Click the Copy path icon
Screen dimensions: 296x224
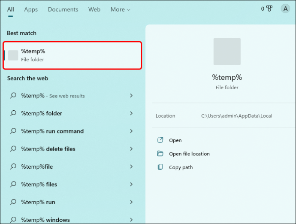click(160, 167)
